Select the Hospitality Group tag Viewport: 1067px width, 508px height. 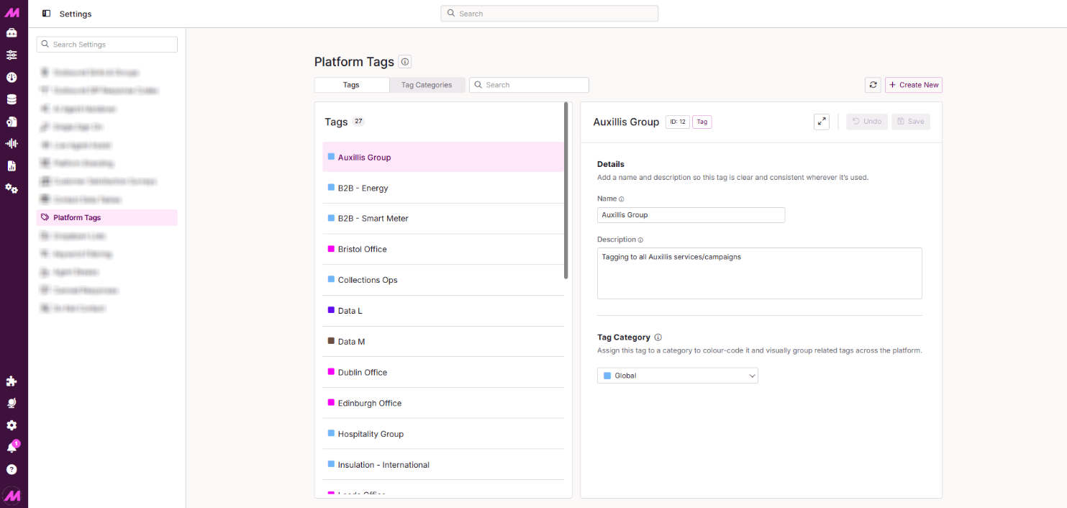(x=443, y=434)
